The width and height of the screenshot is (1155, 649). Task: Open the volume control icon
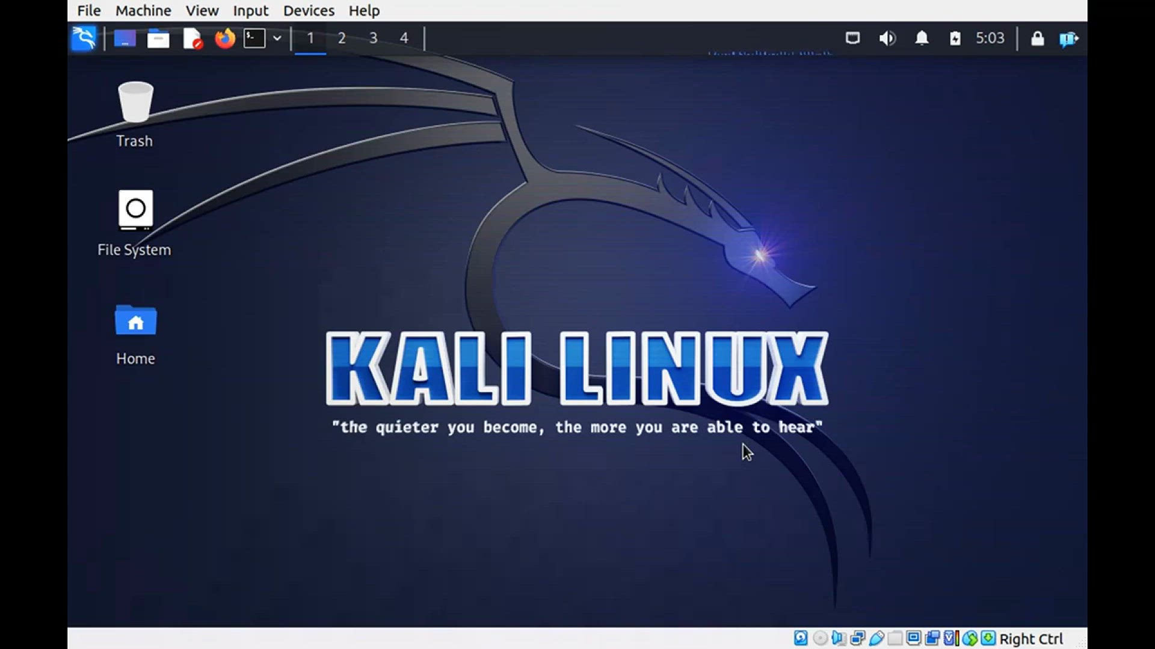(887, 38)
